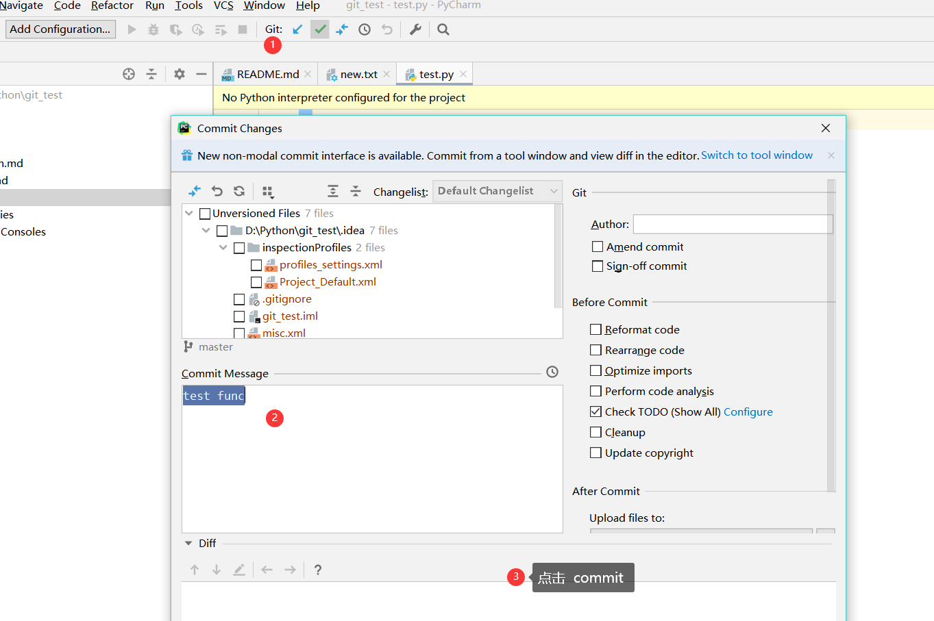Viewport: 934px width, 621px height.
Task: Open Git Show History clock icon
Action: 365,29
